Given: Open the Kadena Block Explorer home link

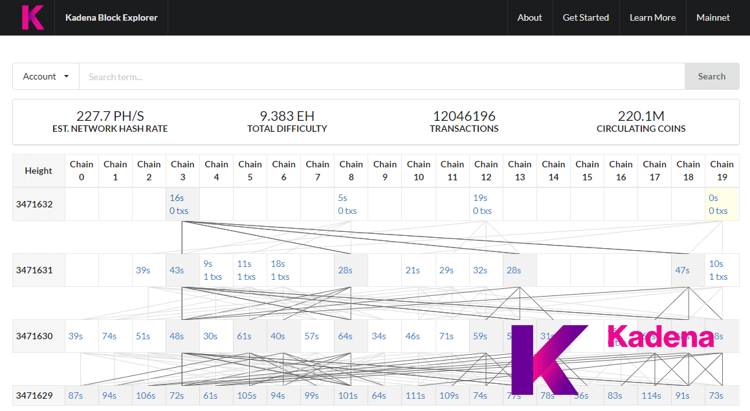Looking at the screenshot, I should click(x=111, y=17).
